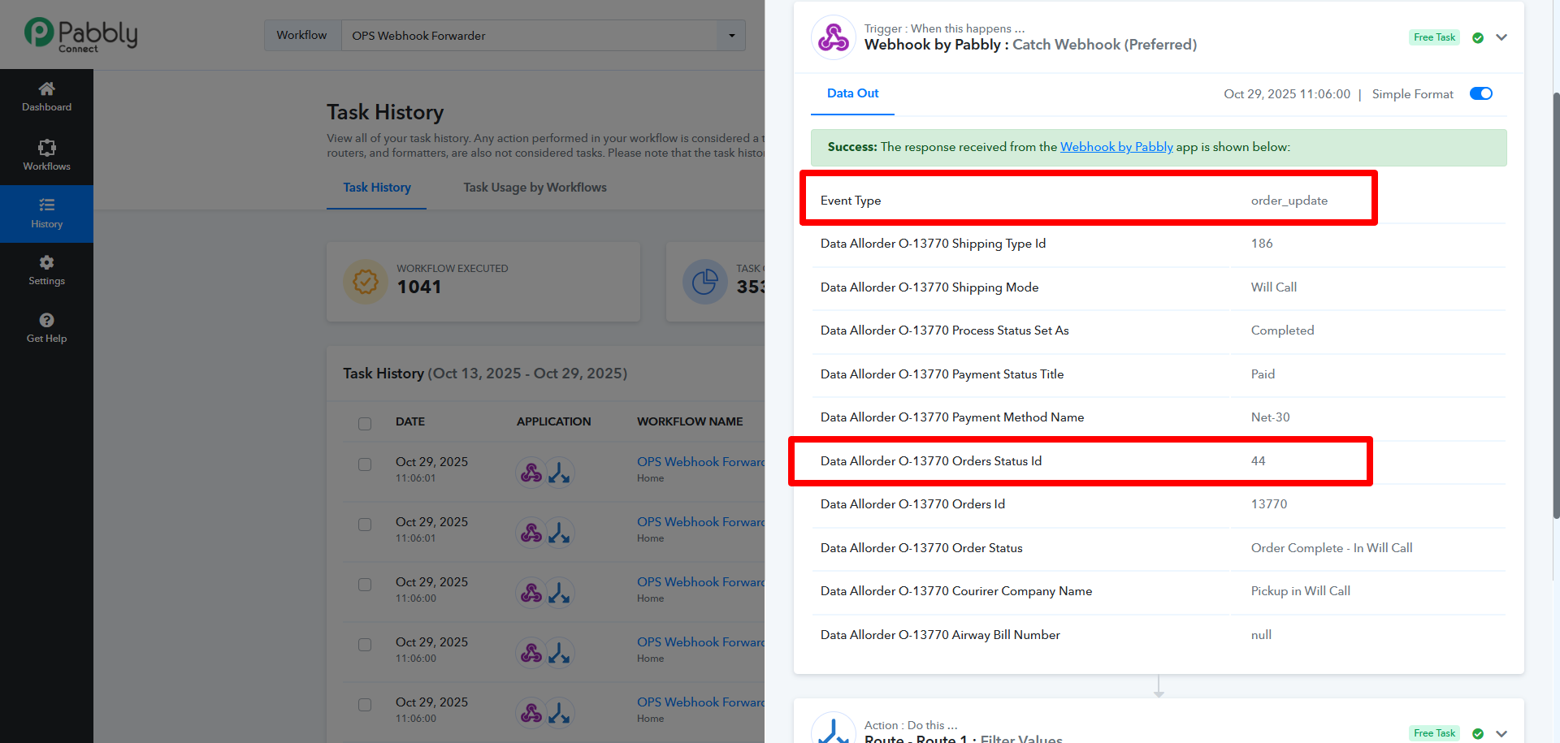Click the order_update Event Type value
Screen dimensions: 1560x743
[1289, 201]
